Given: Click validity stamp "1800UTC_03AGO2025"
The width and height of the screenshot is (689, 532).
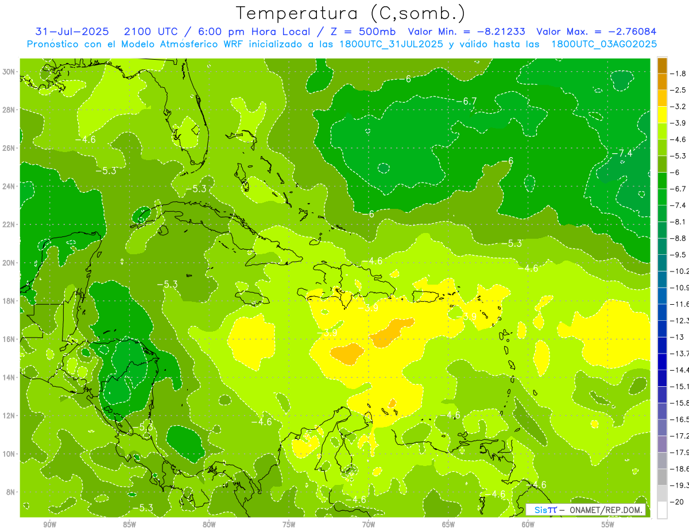Looking at the screenshot, I should point(604,44).
